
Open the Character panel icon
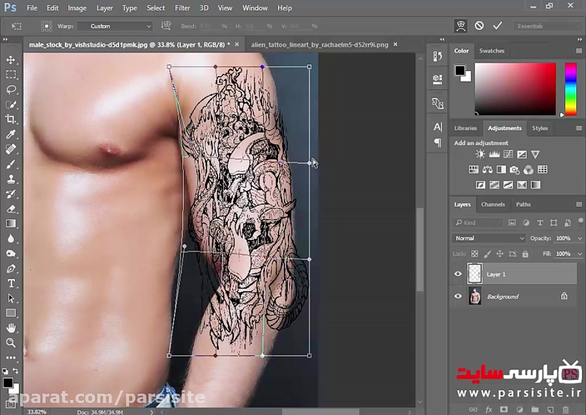point(438,127)
